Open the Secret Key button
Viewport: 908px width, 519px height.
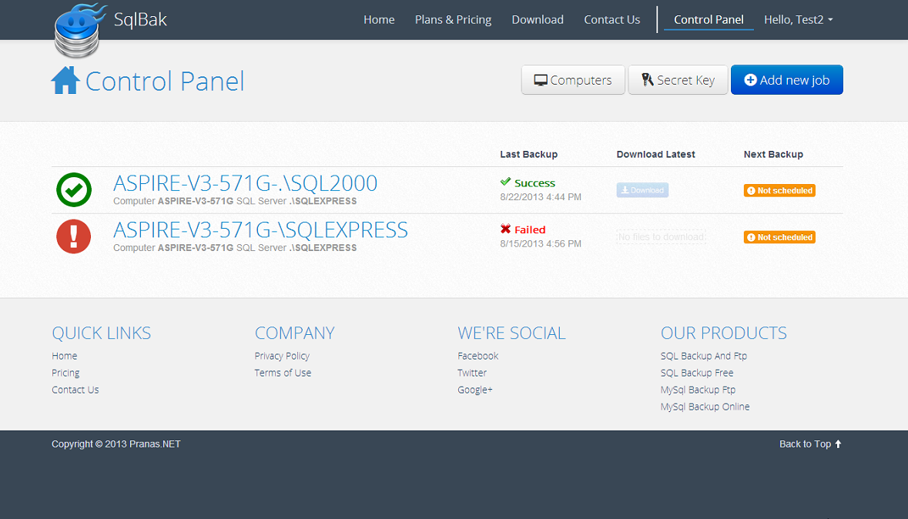tap(678, 80)
